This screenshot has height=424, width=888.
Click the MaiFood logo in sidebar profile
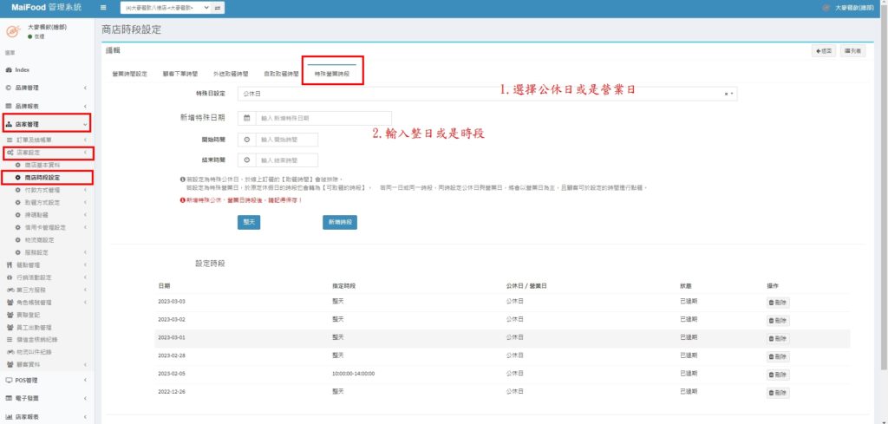click(x=13, y=31)
